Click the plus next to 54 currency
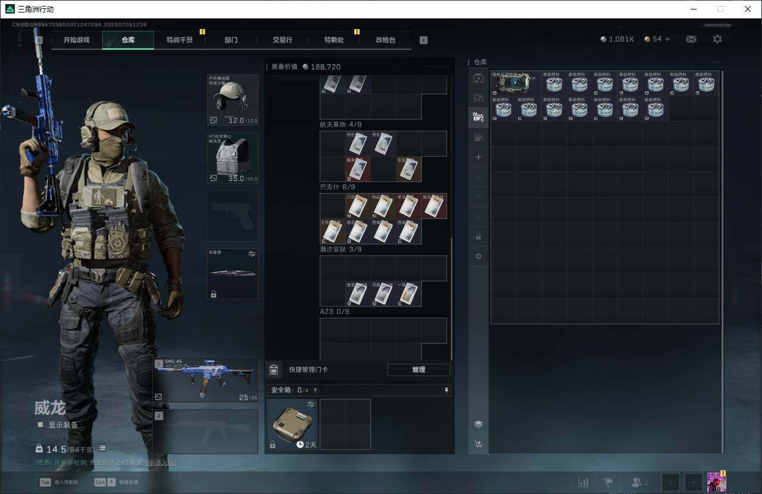The width and height of the screenshot is (762, 494). (667, 39)
